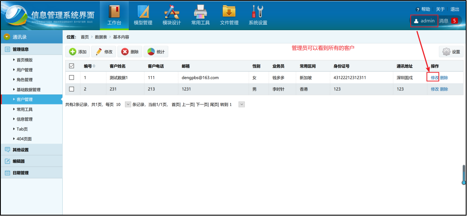Viewport: 467px width, 216px height.
Task: Collapse the 管理信息 section
Action: tap(32, 49)
